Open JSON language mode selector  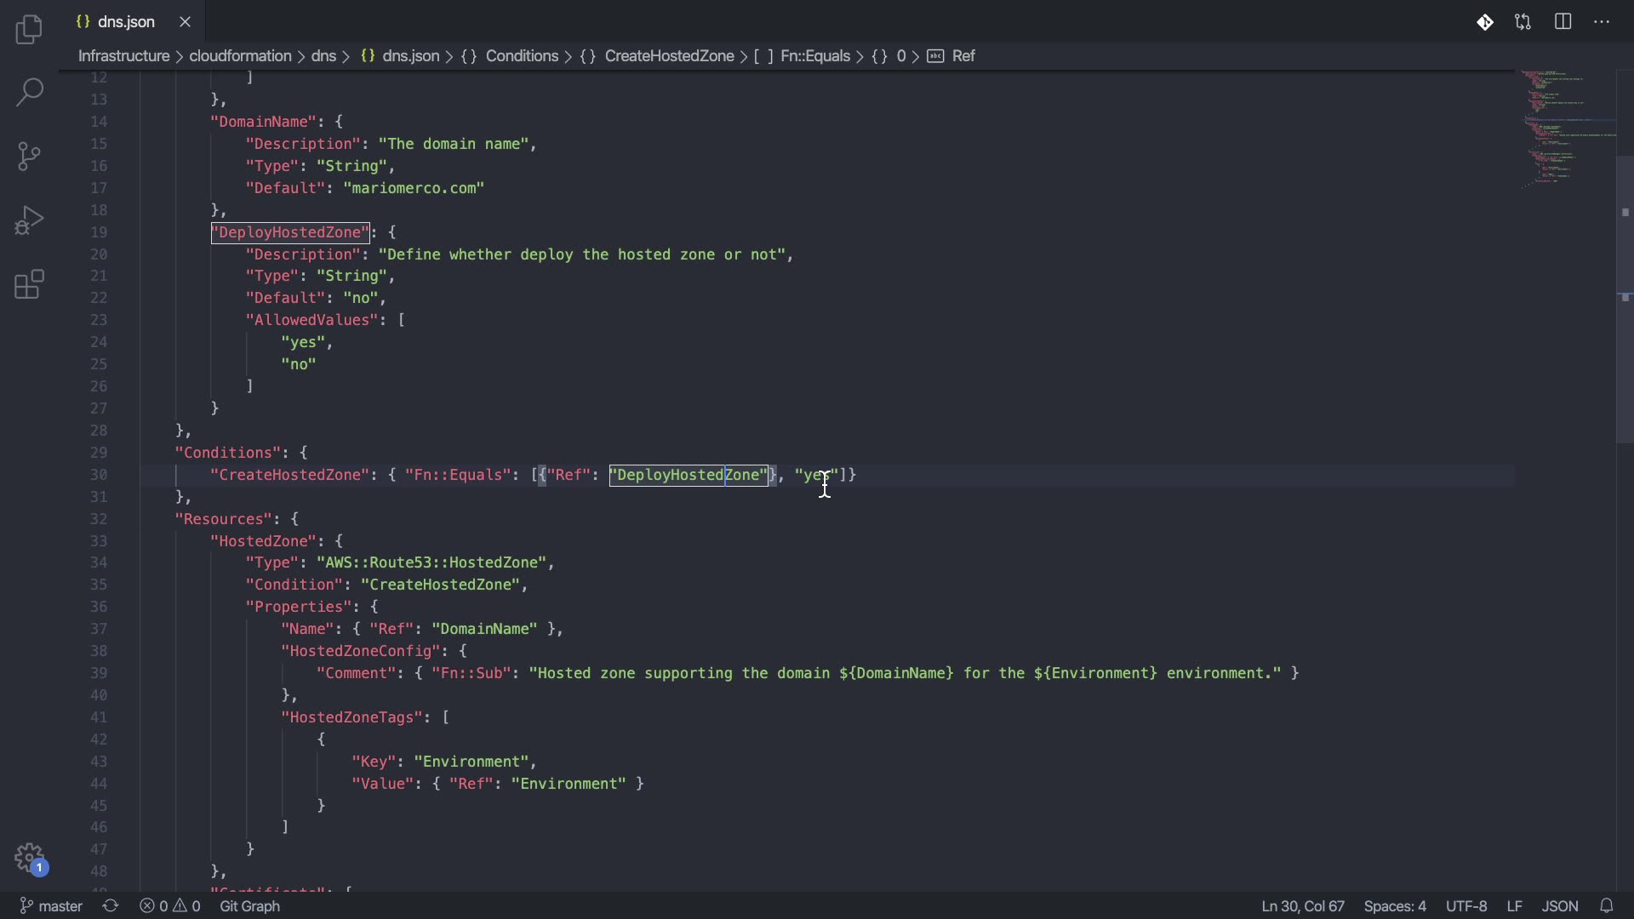pyautogui.click(x=1560, y=906)
